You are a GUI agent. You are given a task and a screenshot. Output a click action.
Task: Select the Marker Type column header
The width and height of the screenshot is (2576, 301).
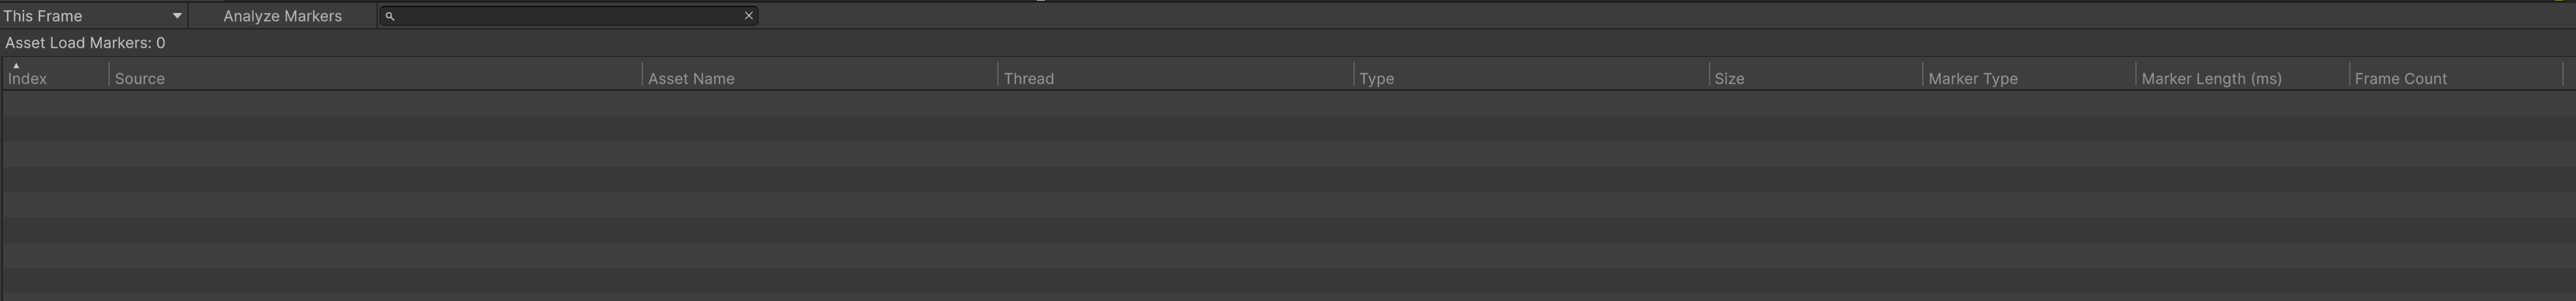click(x=1972, y=78)
